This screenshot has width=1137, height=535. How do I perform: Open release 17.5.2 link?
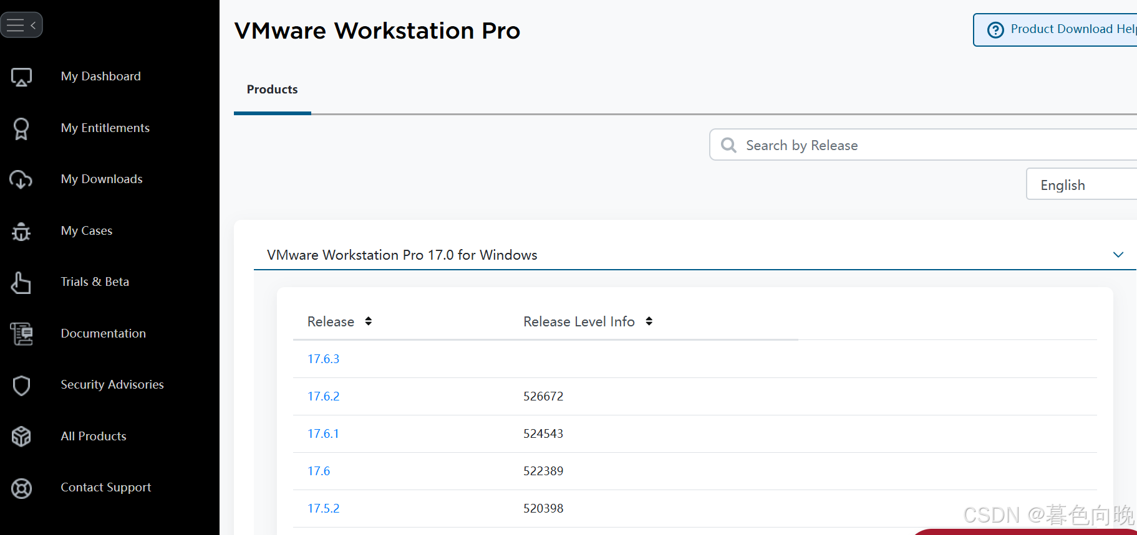point(324,508)
